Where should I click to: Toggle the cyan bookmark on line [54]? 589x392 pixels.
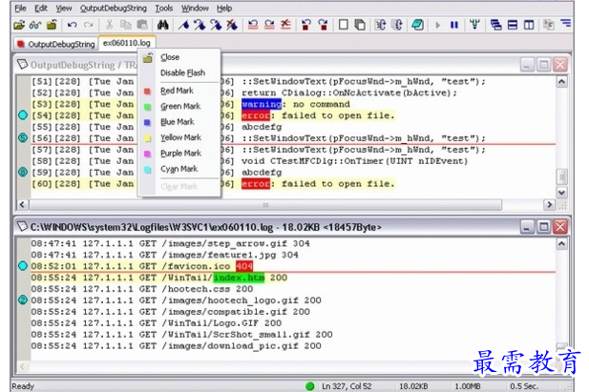point(23,115)
